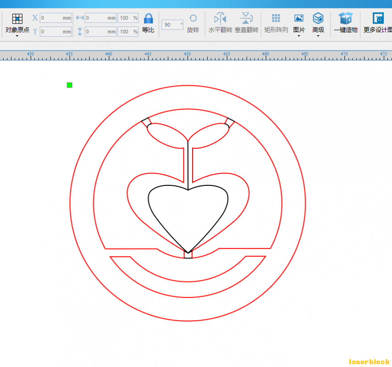This screenshot has height=367, width=392.
Task: Expand the 高级 dropdown arrow
Action: point(318,36)
